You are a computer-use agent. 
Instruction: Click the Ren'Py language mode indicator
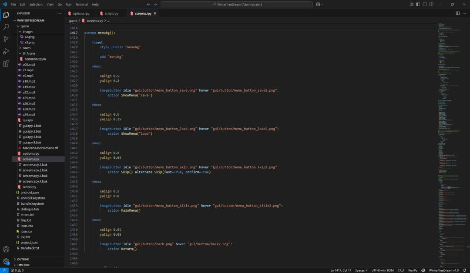(413, 270)
